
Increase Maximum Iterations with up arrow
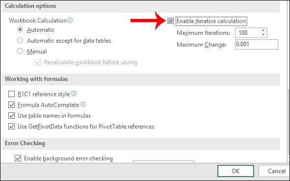click(263, 30)
